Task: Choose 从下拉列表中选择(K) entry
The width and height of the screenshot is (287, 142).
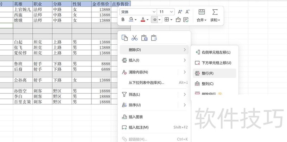Action: (154, 83)
